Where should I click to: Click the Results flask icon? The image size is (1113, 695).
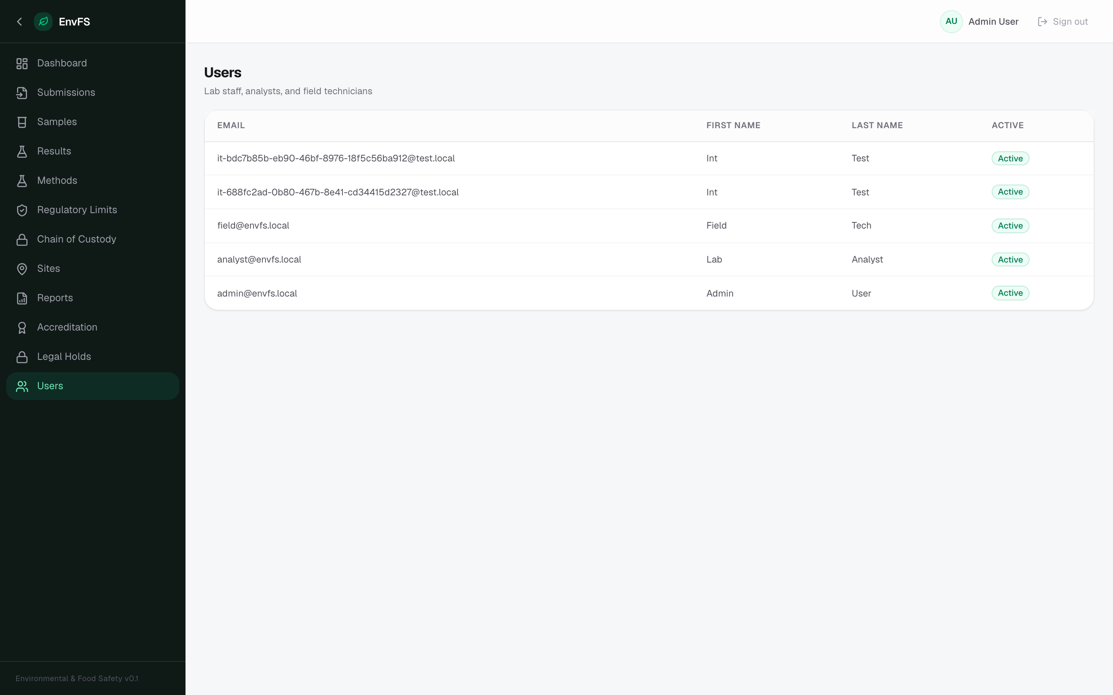[22, 152]
